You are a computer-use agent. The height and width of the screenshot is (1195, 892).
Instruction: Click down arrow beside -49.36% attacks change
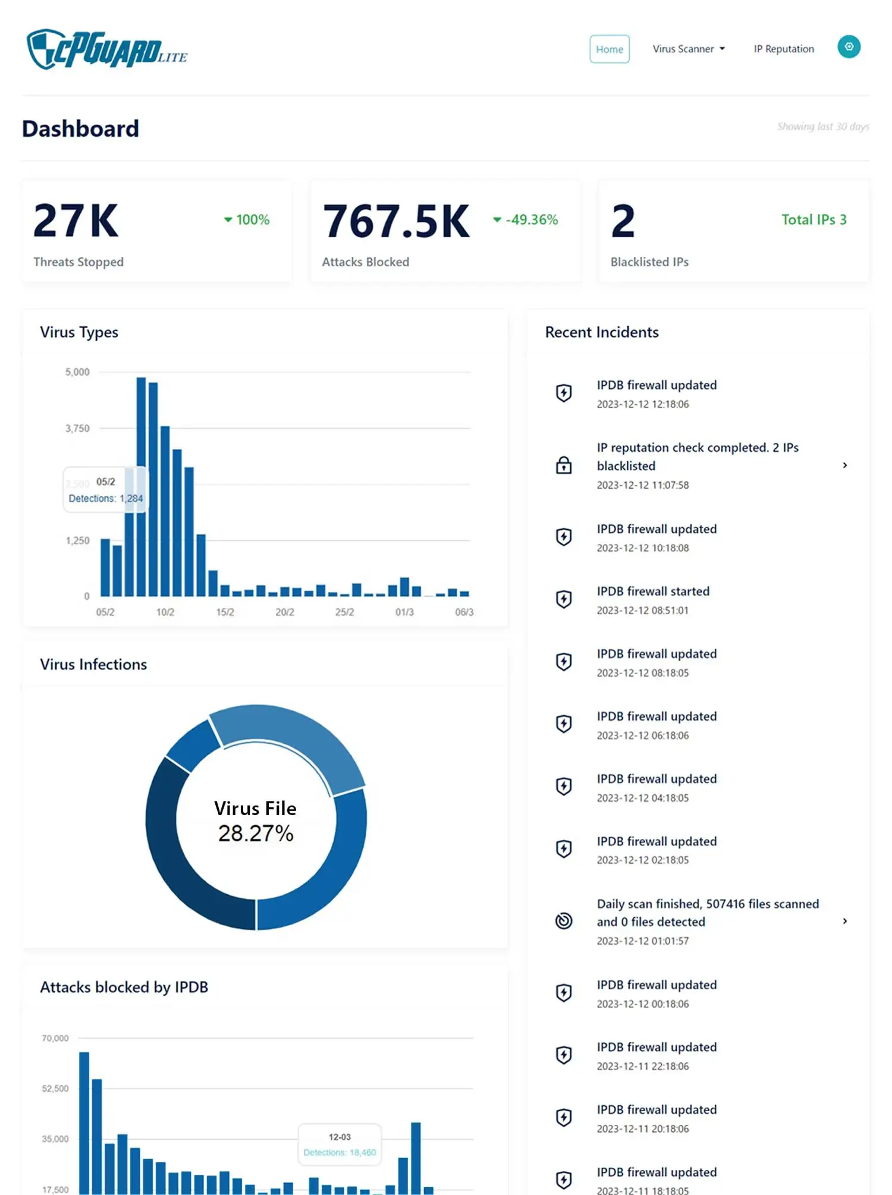[x=497, y=220]
